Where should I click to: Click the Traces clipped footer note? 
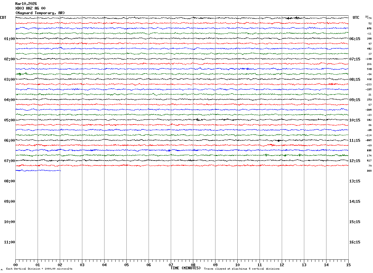pos(242,269)
